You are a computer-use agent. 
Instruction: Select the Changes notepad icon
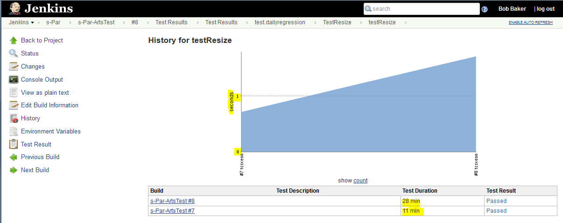click(14, 66)
